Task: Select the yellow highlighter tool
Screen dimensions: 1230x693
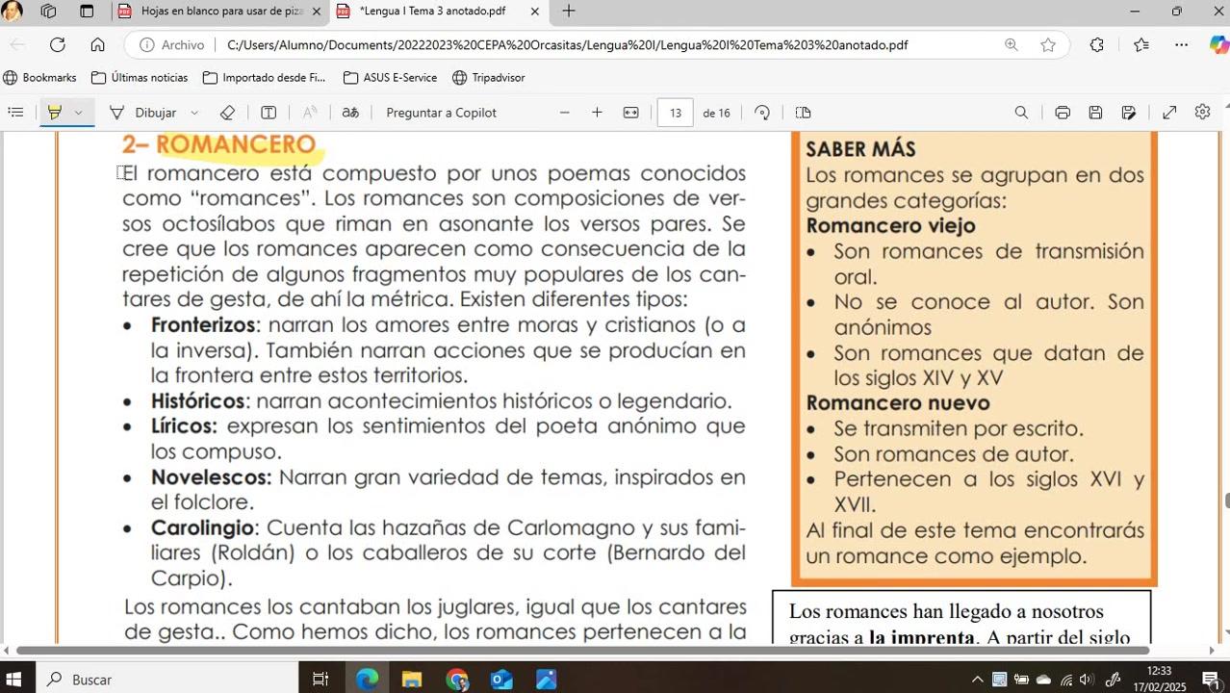Action: [55, 113]
